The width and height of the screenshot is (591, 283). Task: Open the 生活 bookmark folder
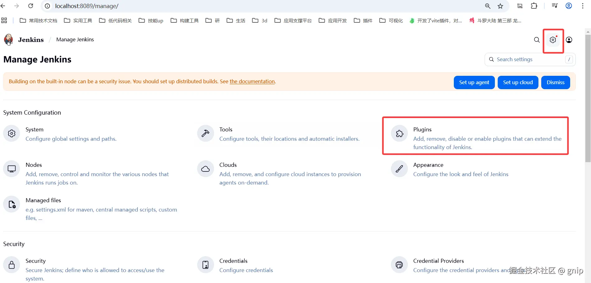[x=236, y=21]
